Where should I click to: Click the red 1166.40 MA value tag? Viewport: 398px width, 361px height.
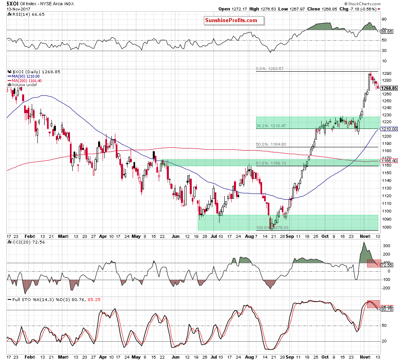(x=389, y=161)
